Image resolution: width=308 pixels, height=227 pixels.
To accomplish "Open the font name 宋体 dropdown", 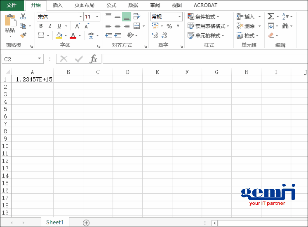I will click(80, 17).
